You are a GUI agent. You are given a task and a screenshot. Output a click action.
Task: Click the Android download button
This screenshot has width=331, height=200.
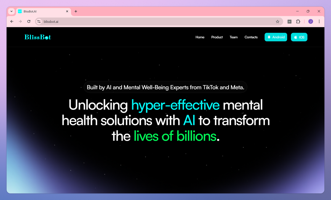(276, 37)
